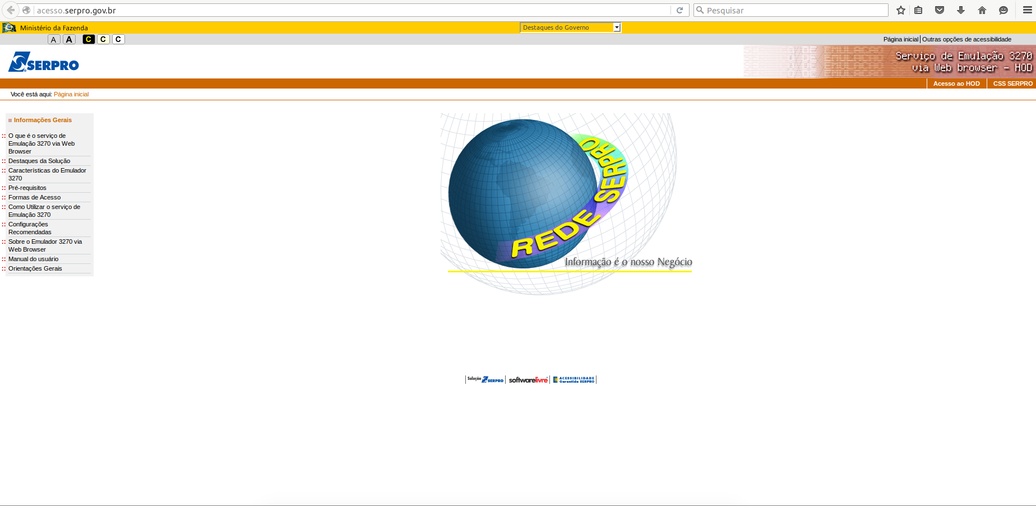Viewport: 1036px width, 506px height.
Task: Open Destaques da Solução menu item
Action: click(x=39, y=161)
